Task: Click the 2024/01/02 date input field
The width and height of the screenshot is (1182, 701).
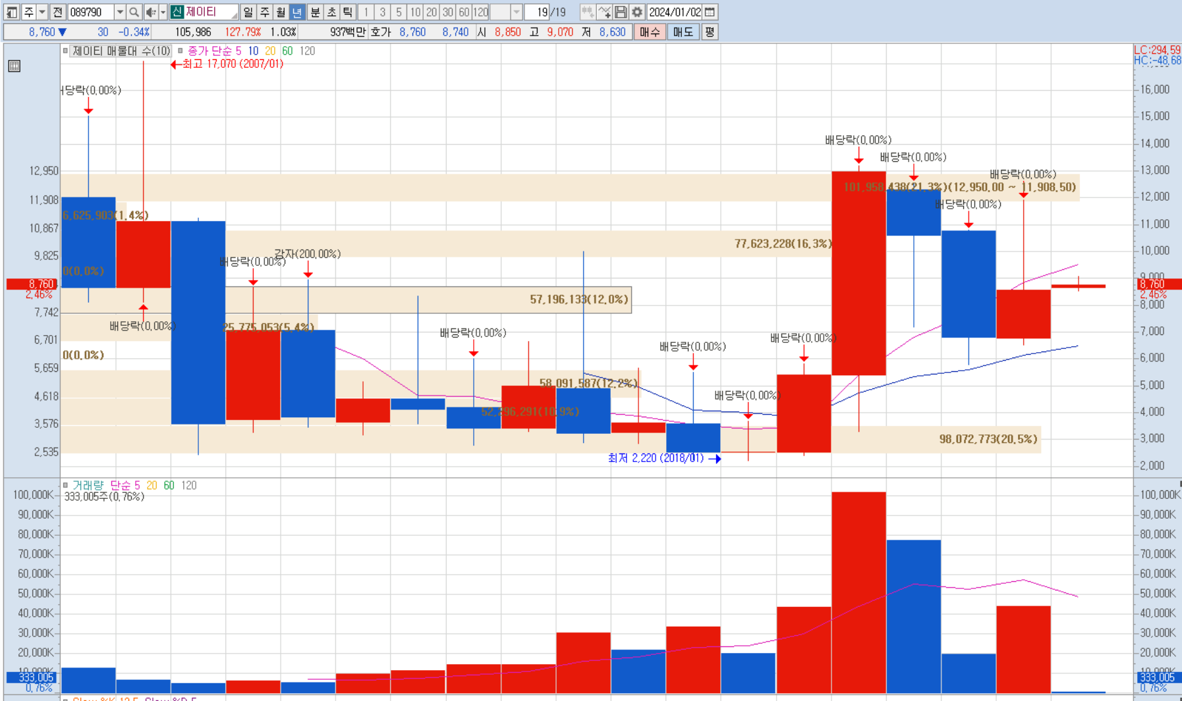Action: 675,12
